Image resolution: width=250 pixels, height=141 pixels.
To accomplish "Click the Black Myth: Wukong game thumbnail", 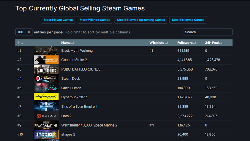I will 46,51.
